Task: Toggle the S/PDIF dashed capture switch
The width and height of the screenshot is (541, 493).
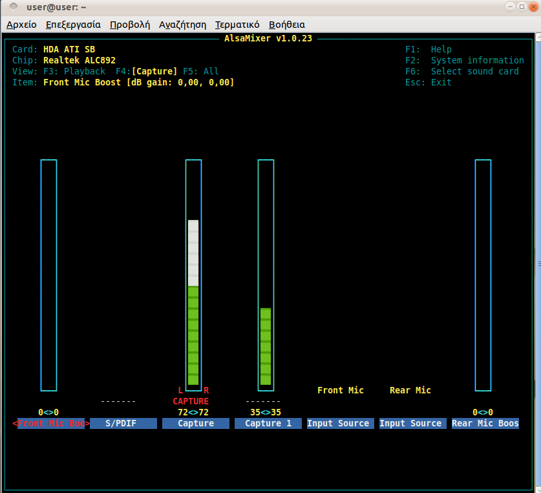Action: click(x=118, y=401)
